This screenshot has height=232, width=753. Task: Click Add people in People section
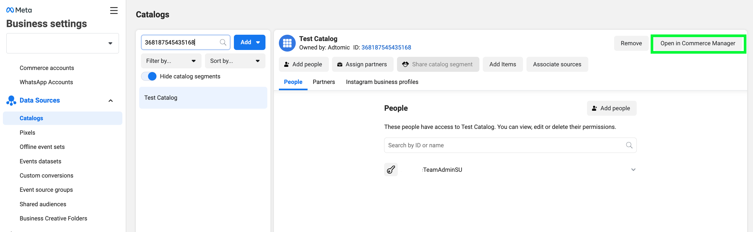tap(611, 108)
